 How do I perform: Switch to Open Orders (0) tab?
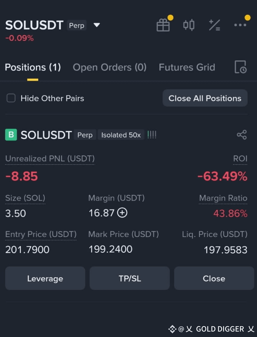110,67
